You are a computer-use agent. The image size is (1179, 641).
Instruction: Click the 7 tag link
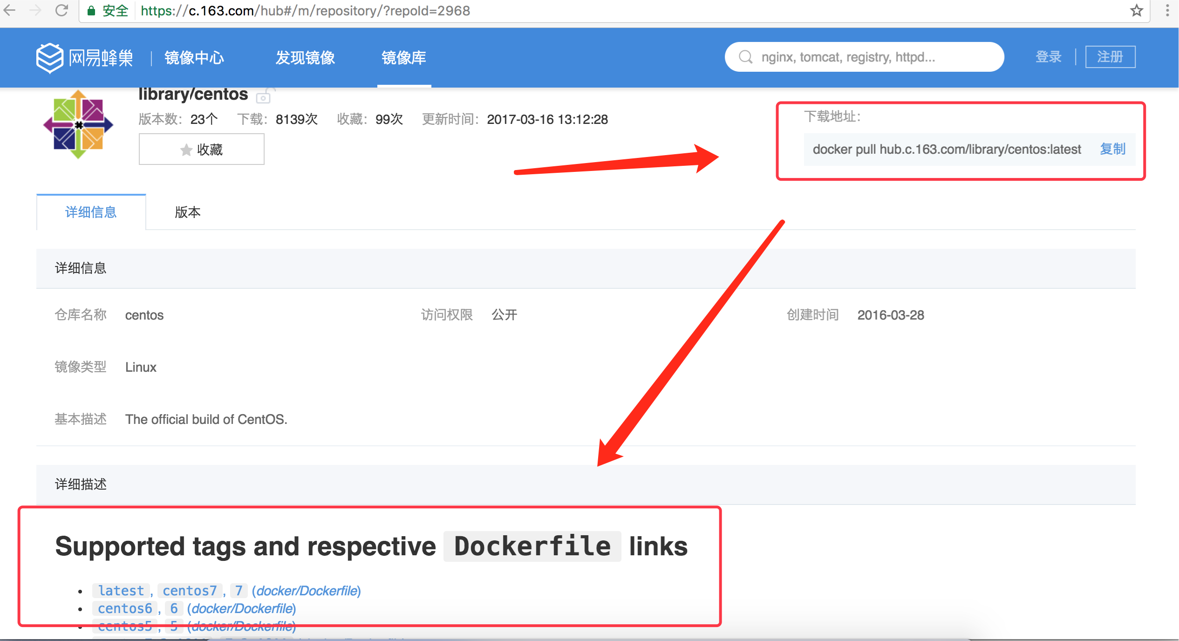(x=239, y=591)
